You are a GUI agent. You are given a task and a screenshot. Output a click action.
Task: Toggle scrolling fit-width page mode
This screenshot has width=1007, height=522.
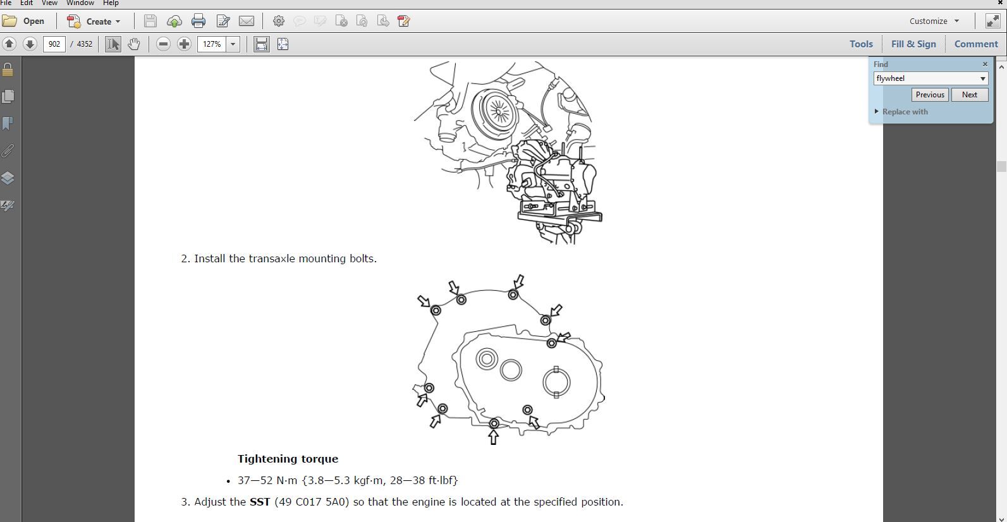[x=261, y=44]
